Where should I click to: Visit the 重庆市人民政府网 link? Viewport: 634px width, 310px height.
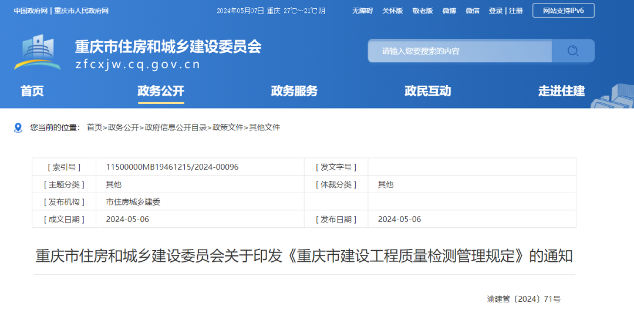(81, 11)
